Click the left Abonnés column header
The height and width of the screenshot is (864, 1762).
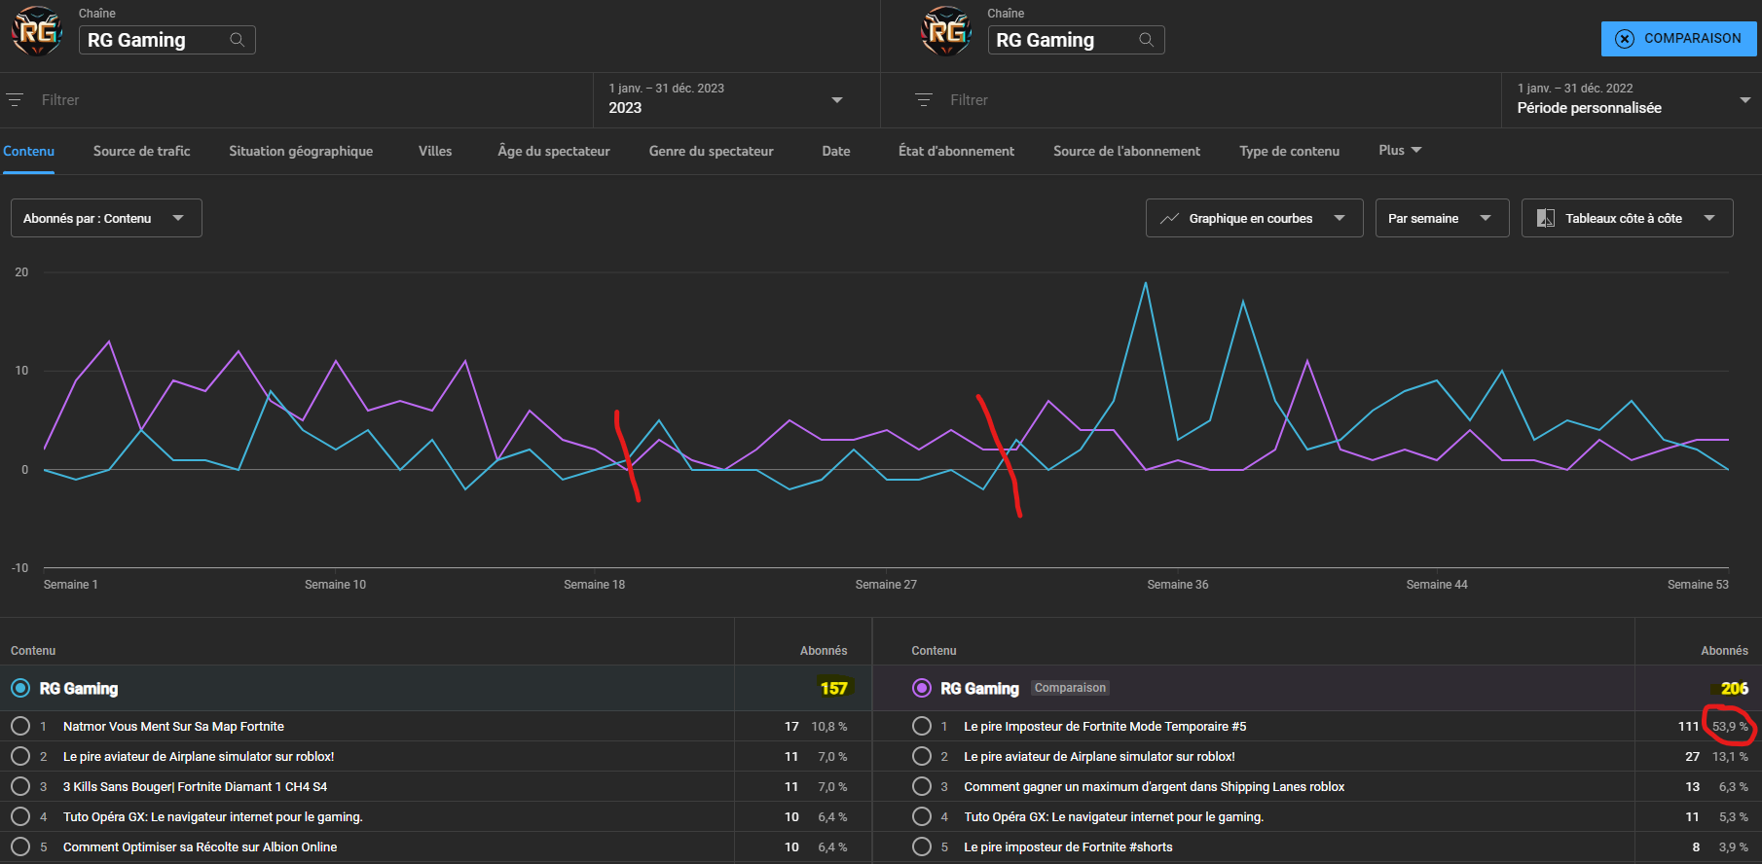pyautogui.click(x=824, y=651)
